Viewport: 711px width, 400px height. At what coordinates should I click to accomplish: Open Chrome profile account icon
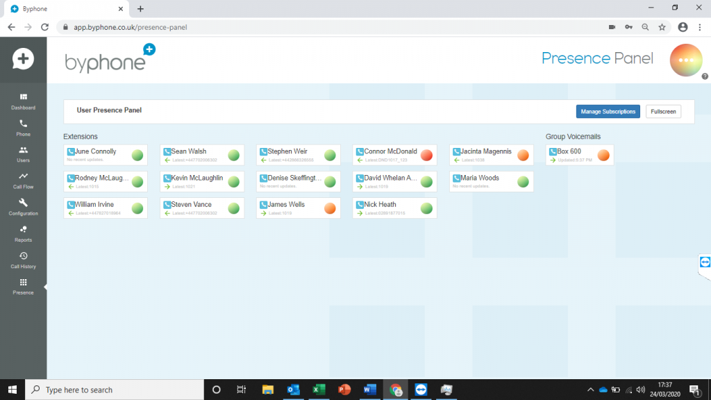coord(683,27)
